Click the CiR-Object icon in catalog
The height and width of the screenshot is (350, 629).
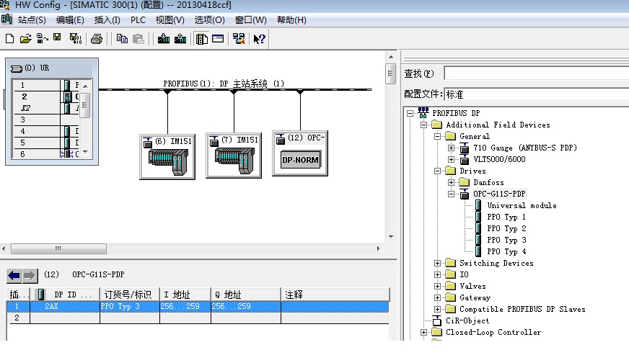click(x=437, y=320)
